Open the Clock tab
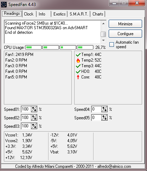Image resolution: width=147 pixels, height=171 pixels. (29, 14)
